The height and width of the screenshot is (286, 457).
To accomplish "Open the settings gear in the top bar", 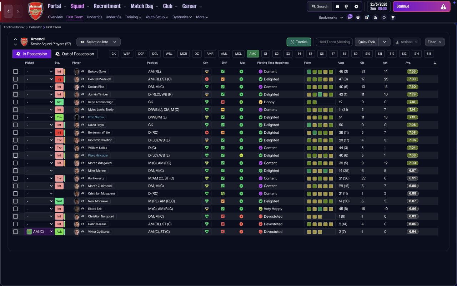I will [356, 6].
